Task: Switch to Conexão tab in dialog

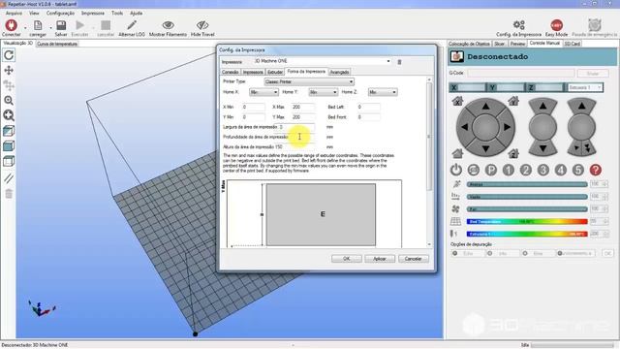Action: (231, 72)
